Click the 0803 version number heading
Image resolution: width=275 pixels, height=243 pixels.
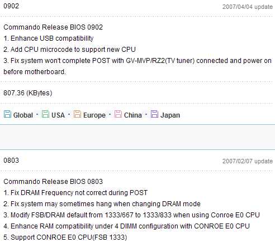point(11,161)
